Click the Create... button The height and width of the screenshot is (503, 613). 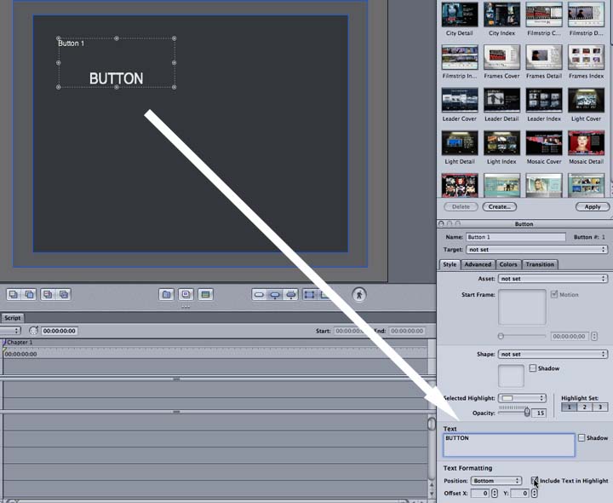tap(499, 206)
